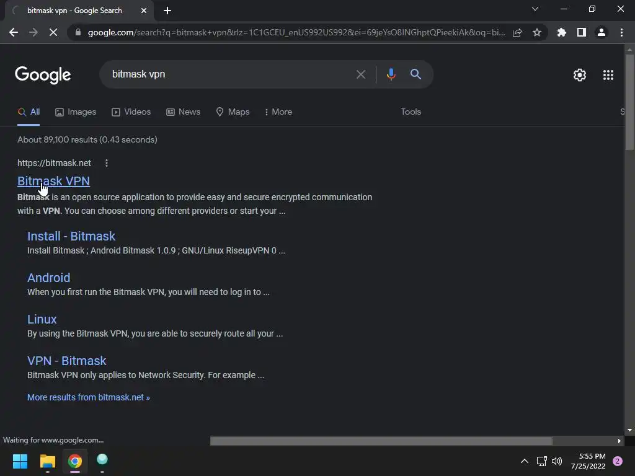
Task: Show hidden system tray icons
Action: coord(524,461)
